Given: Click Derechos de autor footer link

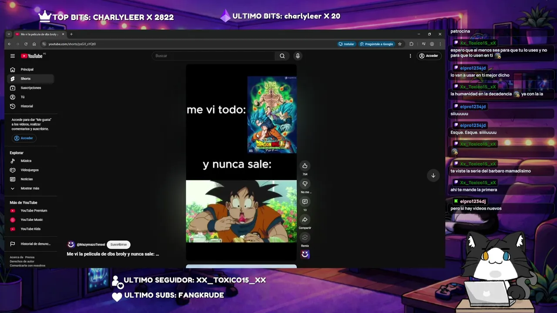Looking at the screenshot, I should point(22,261).
